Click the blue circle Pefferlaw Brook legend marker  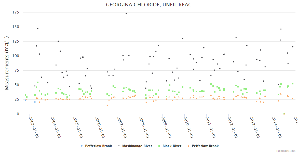pos(82,146)
